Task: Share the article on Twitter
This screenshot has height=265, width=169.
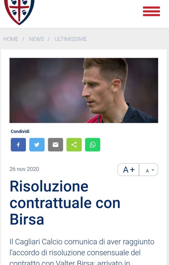Action: point(37,145)
